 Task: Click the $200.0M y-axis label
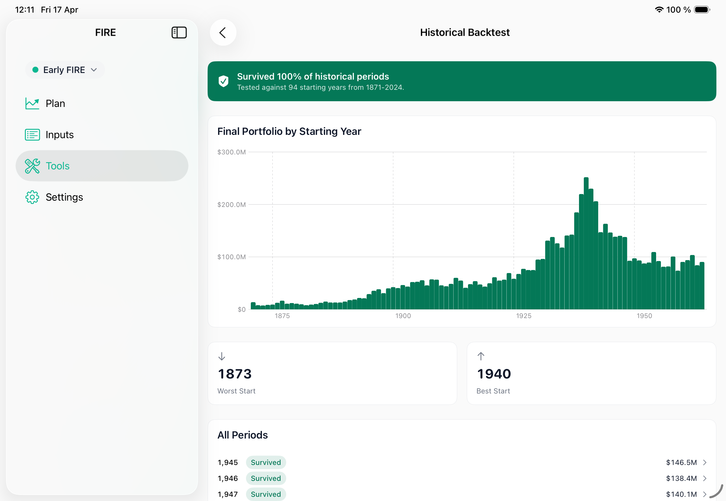click(x=231, y=205)
